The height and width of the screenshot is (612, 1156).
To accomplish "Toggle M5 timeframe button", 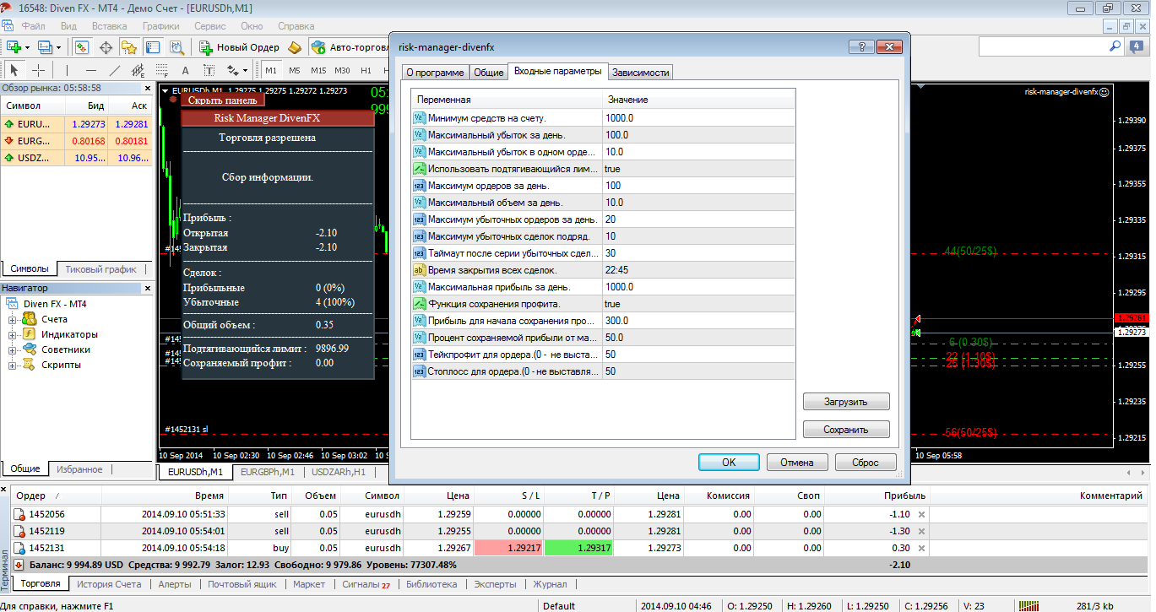I will [x=295, y=70].
